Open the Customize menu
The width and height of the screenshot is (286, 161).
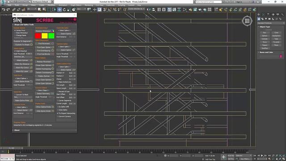[110, 5]
